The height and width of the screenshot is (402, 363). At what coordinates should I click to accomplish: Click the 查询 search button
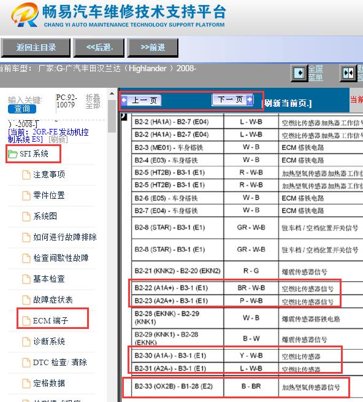22,109
